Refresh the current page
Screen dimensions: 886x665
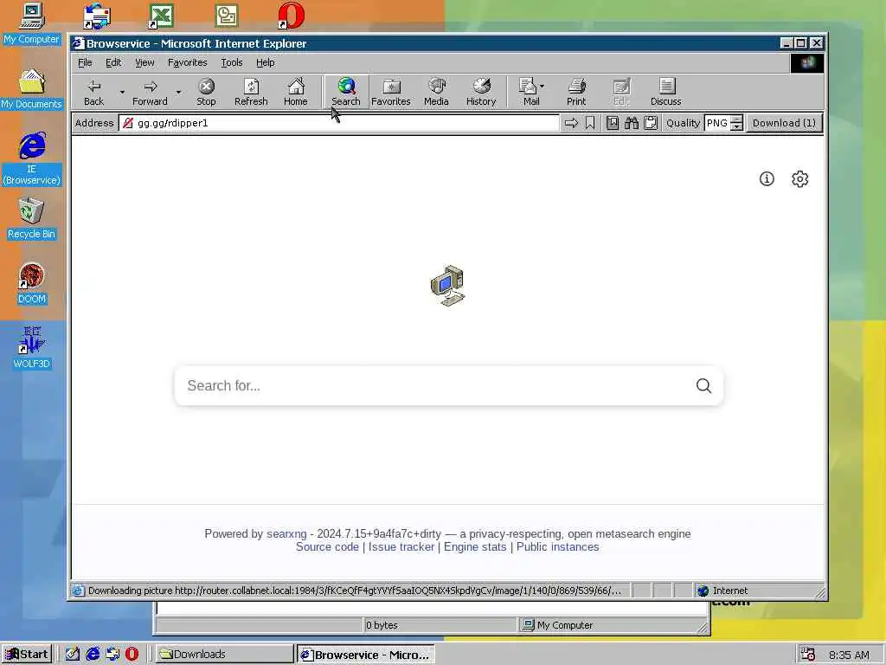pos(251,92)
